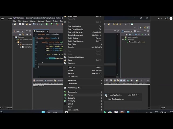Image resolution: width=173 pixels, height=129 pixels.
Task: Open the Team submenu
Action: tap(83, 107)
